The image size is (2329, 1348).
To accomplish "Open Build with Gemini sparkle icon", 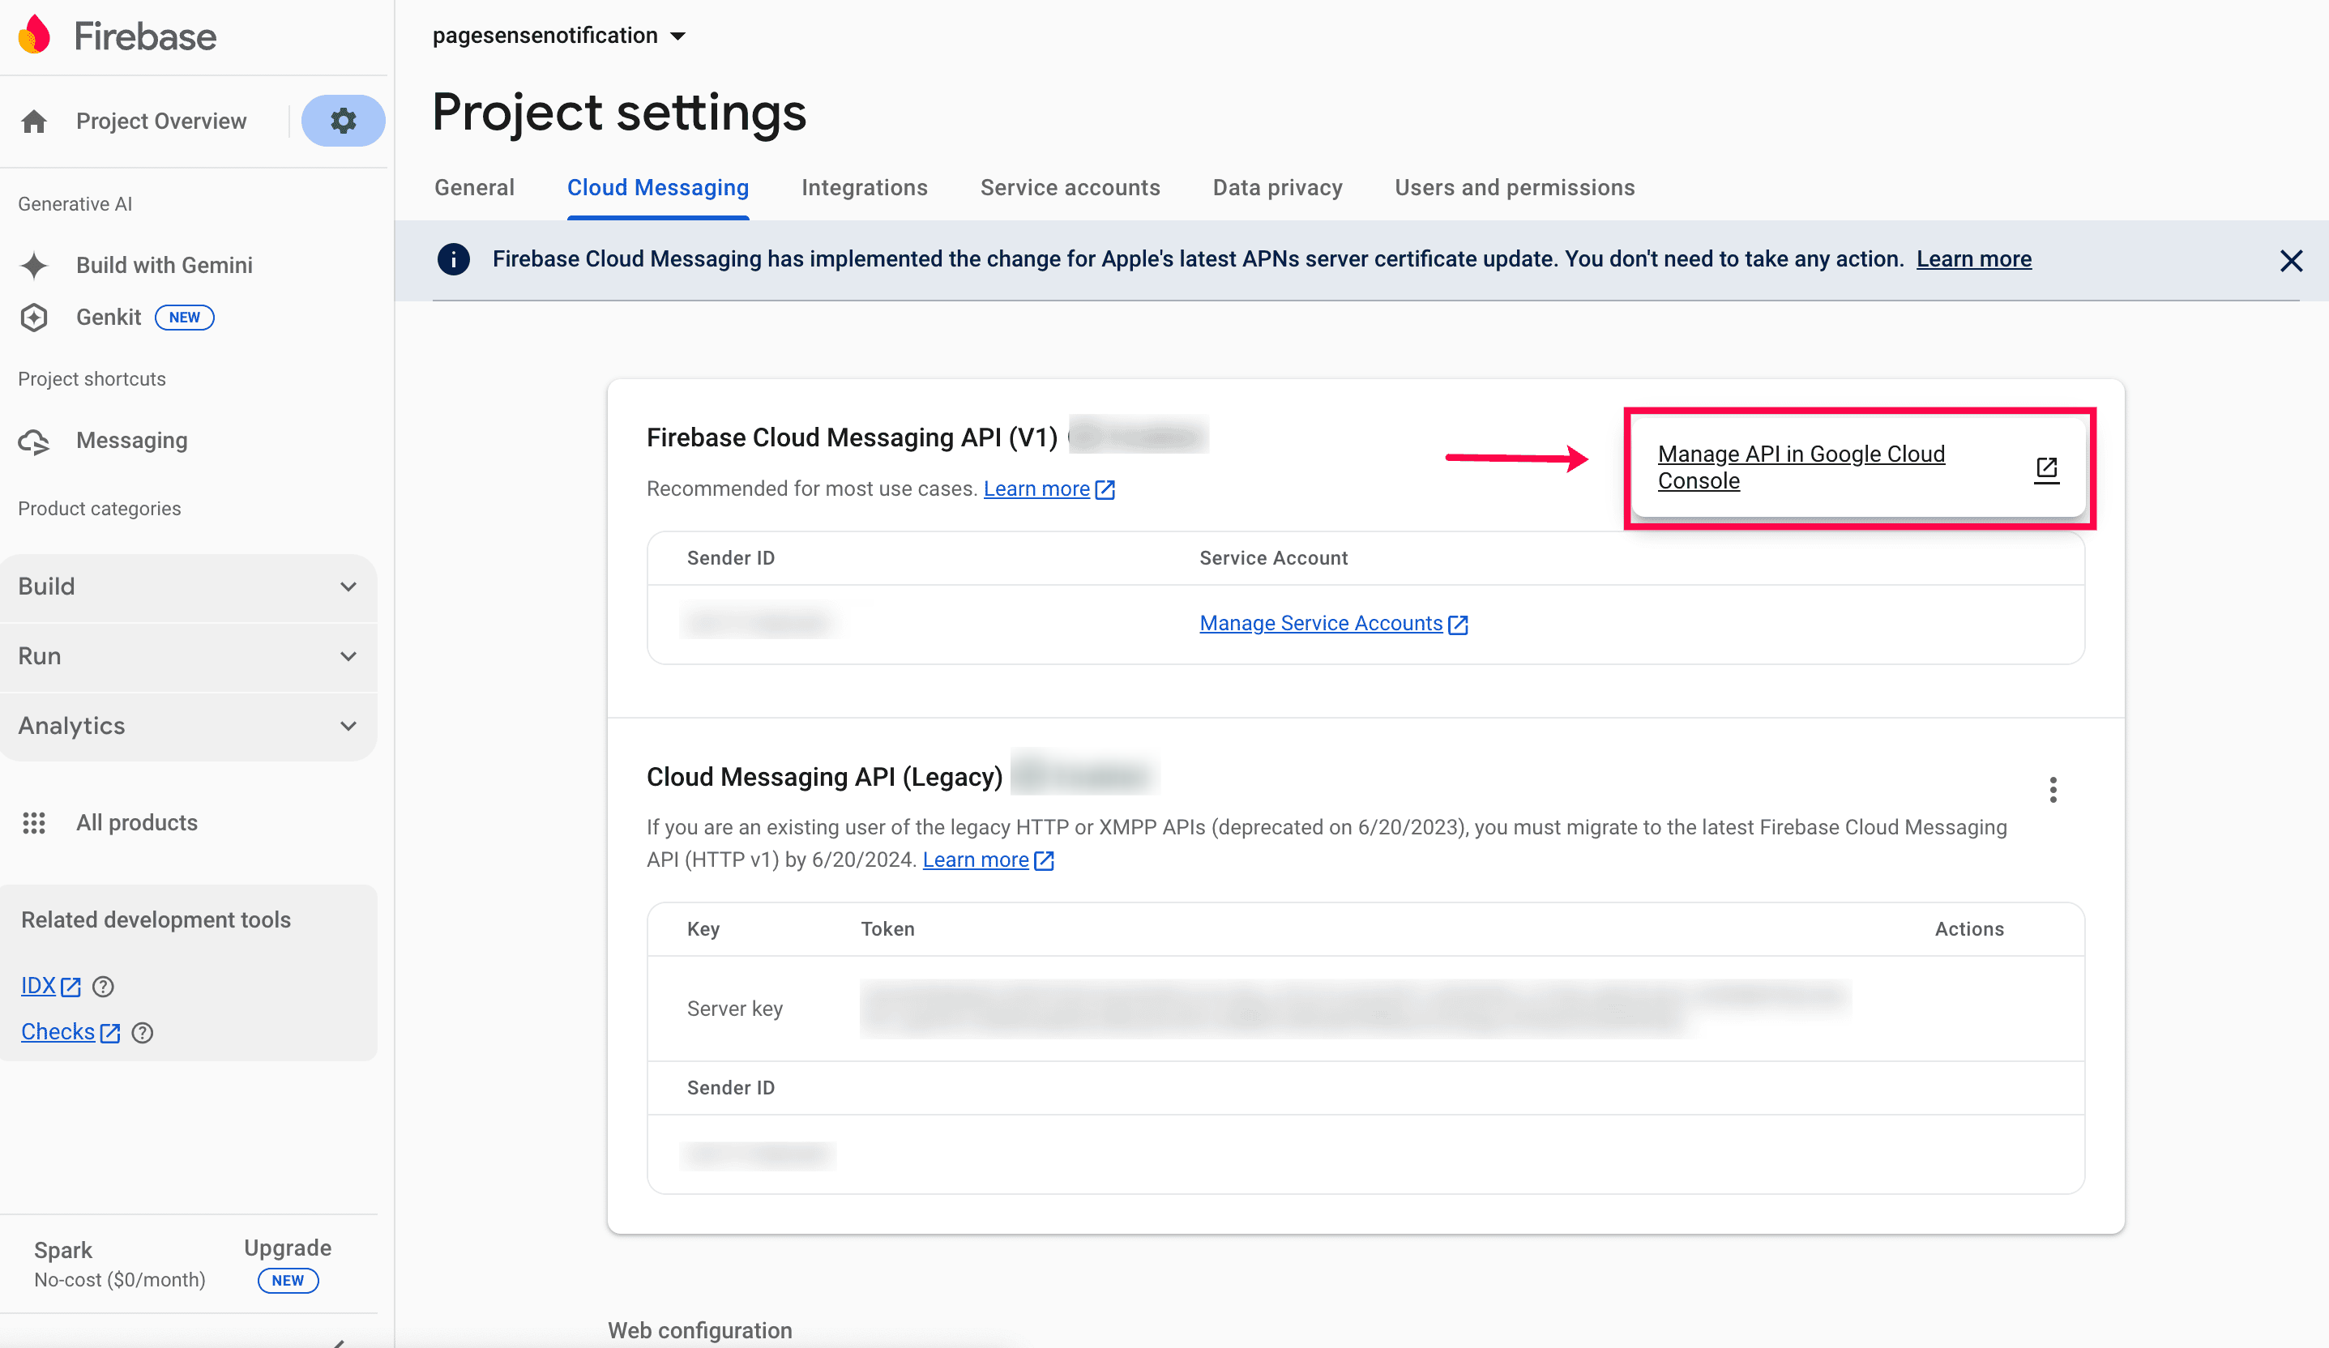I will (x=34, y=265).
